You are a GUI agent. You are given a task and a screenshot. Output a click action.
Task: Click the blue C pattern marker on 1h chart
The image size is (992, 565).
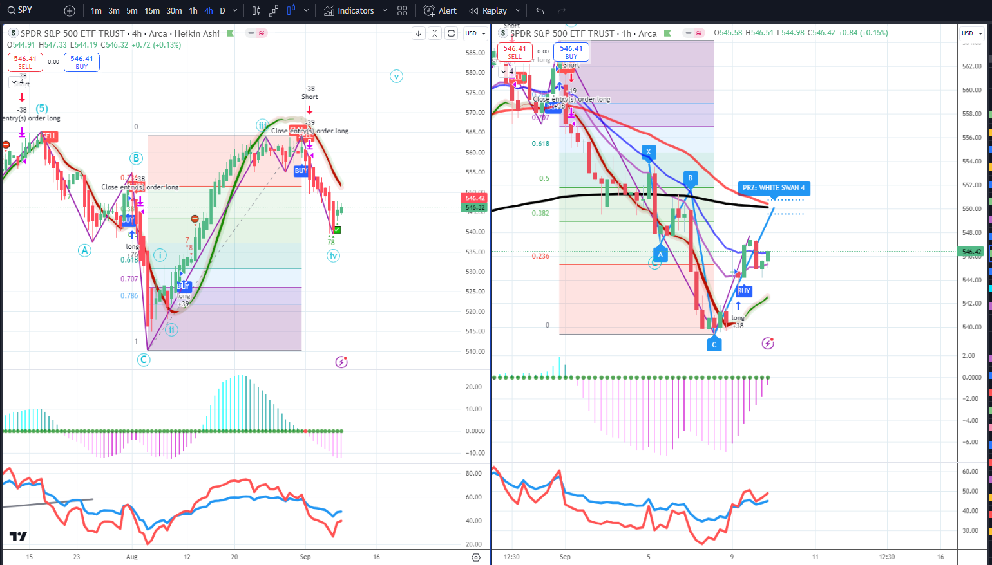(x=714, y=344)
